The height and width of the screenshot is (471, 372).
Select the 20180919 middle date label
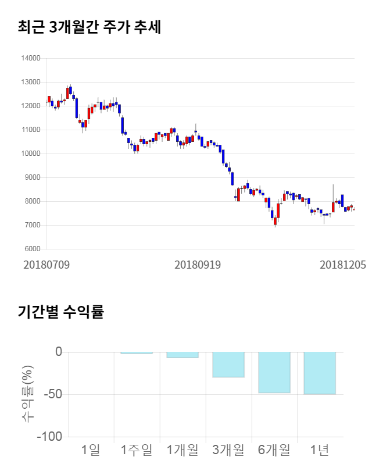(198, 265)
